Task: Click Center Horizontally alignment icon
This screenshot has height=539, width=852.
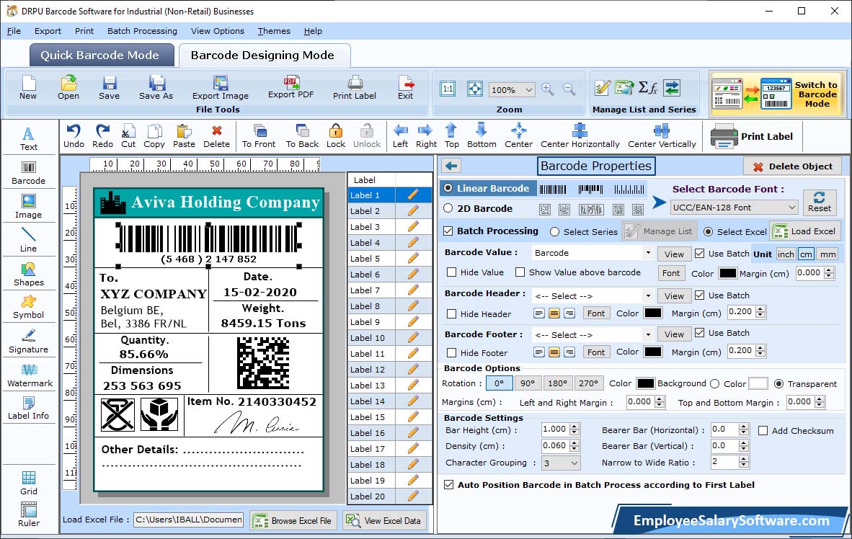Action: click(x=580, y=131)
